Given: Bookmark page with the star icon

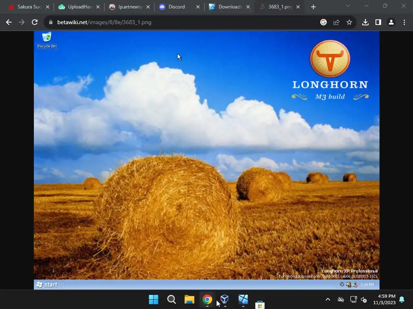Looking at the screenshot, I should (x=349, y=23).
